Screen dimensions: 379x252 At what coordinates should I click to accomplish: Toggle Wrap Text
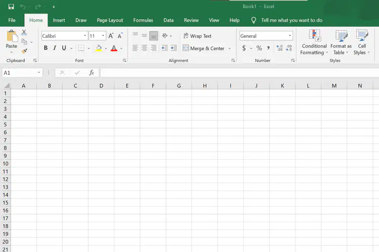pyautogui.click(x=197, y=36)
